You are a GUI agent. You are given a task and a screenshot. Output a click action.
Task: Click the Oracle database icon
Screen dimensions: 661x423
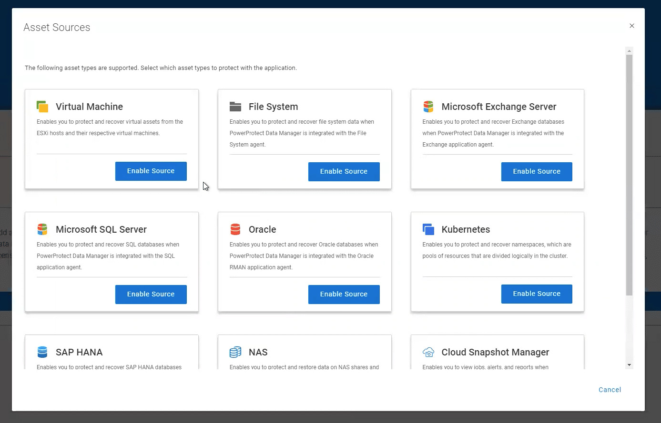click(235, 229)
